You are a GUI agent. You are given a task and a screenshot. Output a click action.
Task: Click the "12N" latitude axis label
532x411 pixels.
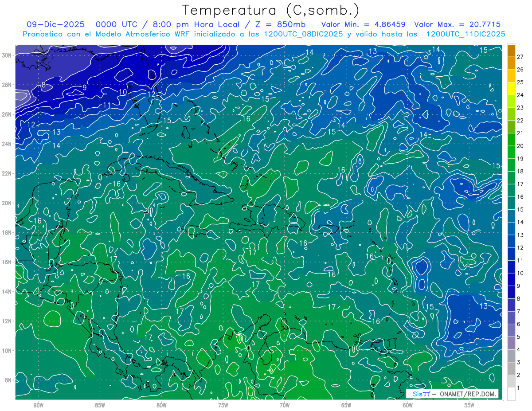7,321
